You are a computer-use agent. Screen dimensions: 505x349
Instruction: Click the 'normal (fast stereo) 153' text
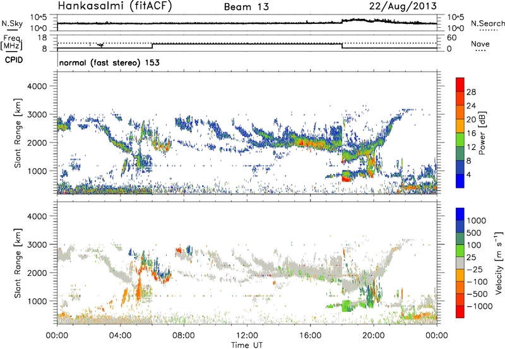pyautogui.click(x=109, y=62)
